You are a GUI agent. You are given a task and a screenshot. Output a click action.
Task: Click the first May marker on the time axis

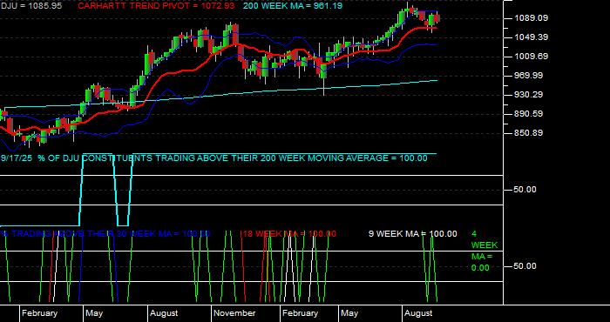[94, 313]
